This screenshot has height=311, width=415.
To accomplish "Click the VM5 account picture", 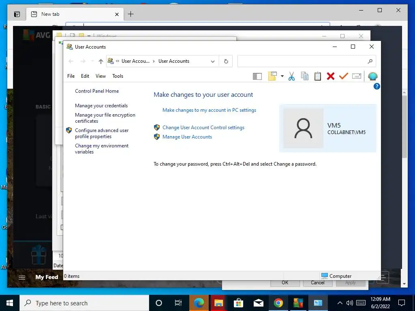I will (303, 128).
